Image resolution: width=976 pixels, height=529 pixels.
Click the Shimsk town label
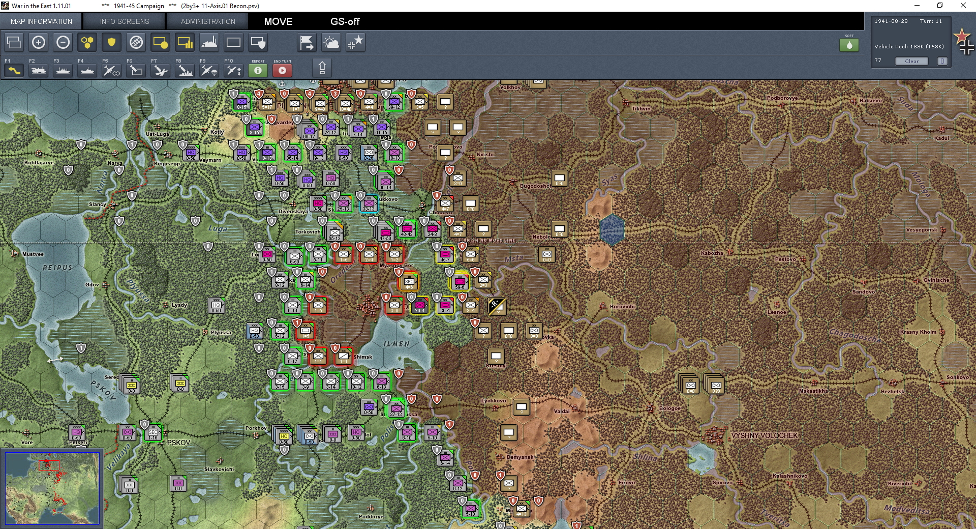coord(363,357)
